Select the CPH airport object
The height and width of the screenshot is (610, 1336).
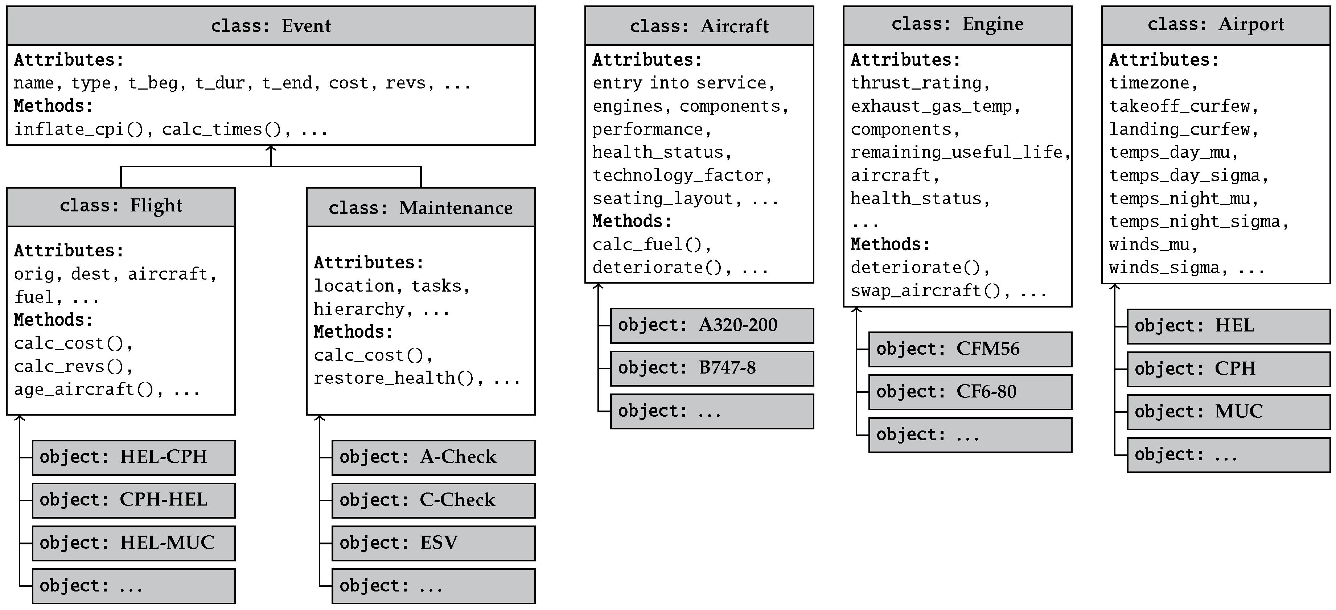click(1229, 369)
